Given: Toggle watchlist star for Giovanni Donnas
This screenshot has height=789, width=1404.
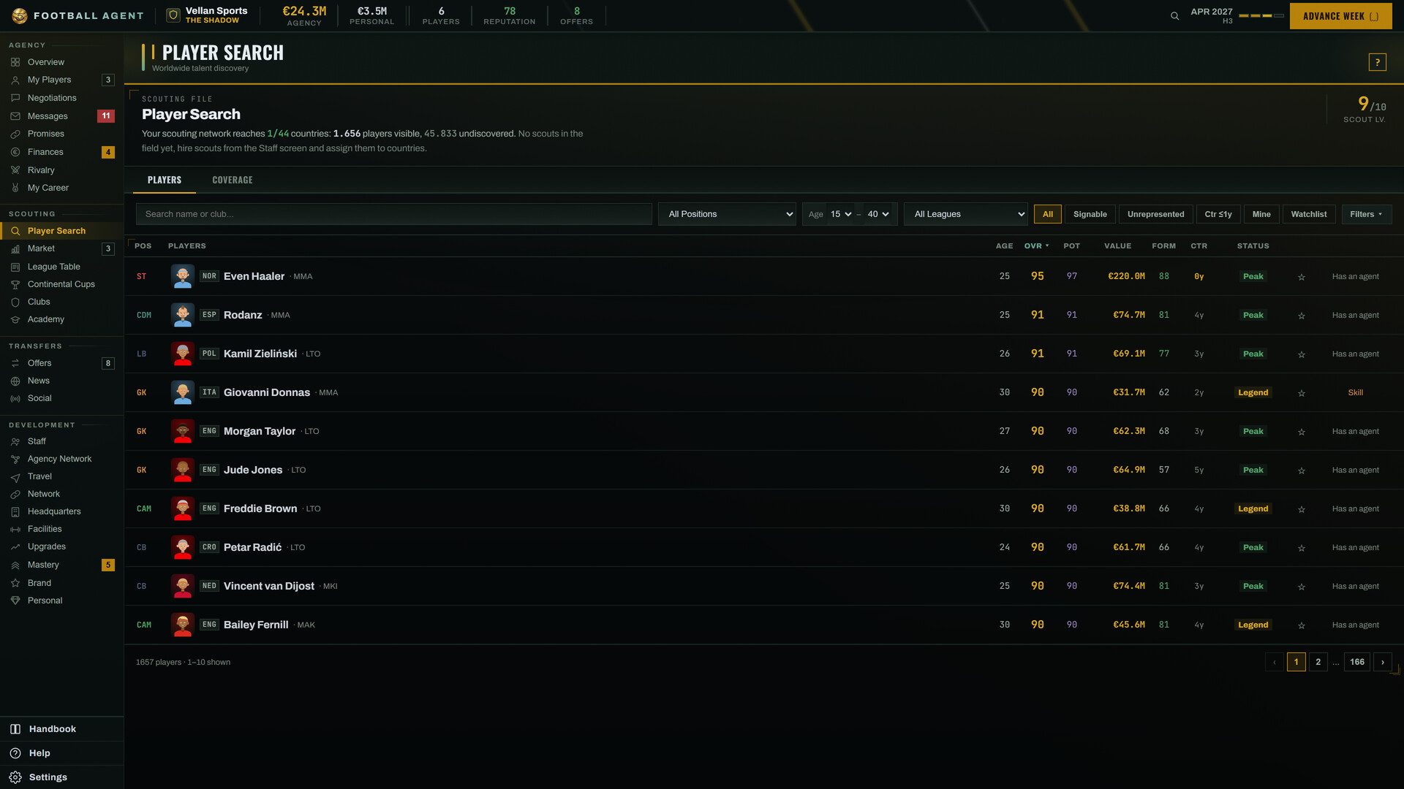Looking at the screenshot, I should [x=1302, y=393].
